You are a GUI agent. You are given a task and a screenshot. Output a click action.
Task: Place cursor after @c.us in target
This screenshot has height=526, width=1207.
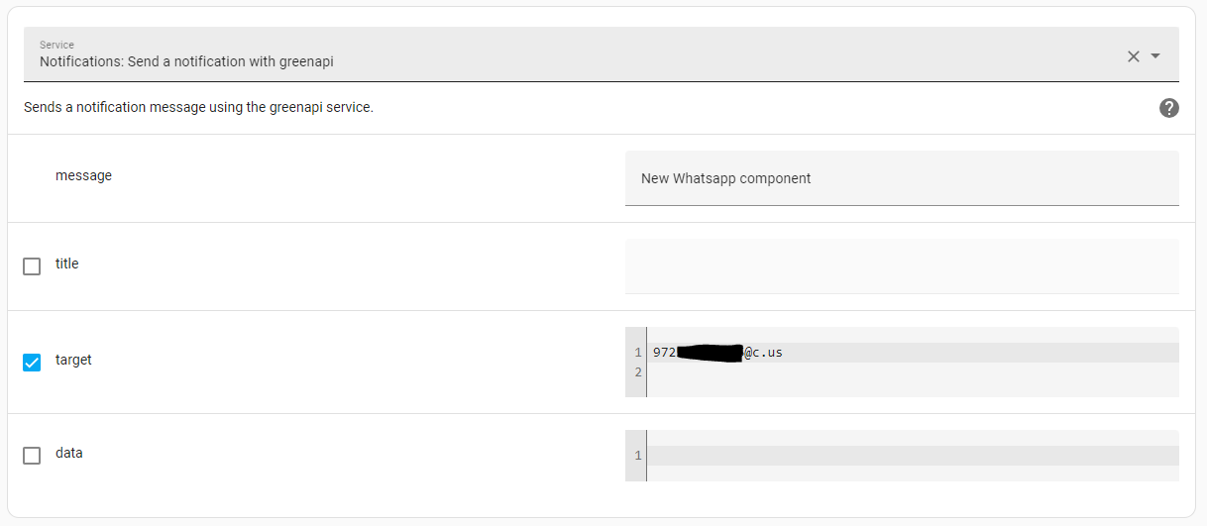[784, 353]
